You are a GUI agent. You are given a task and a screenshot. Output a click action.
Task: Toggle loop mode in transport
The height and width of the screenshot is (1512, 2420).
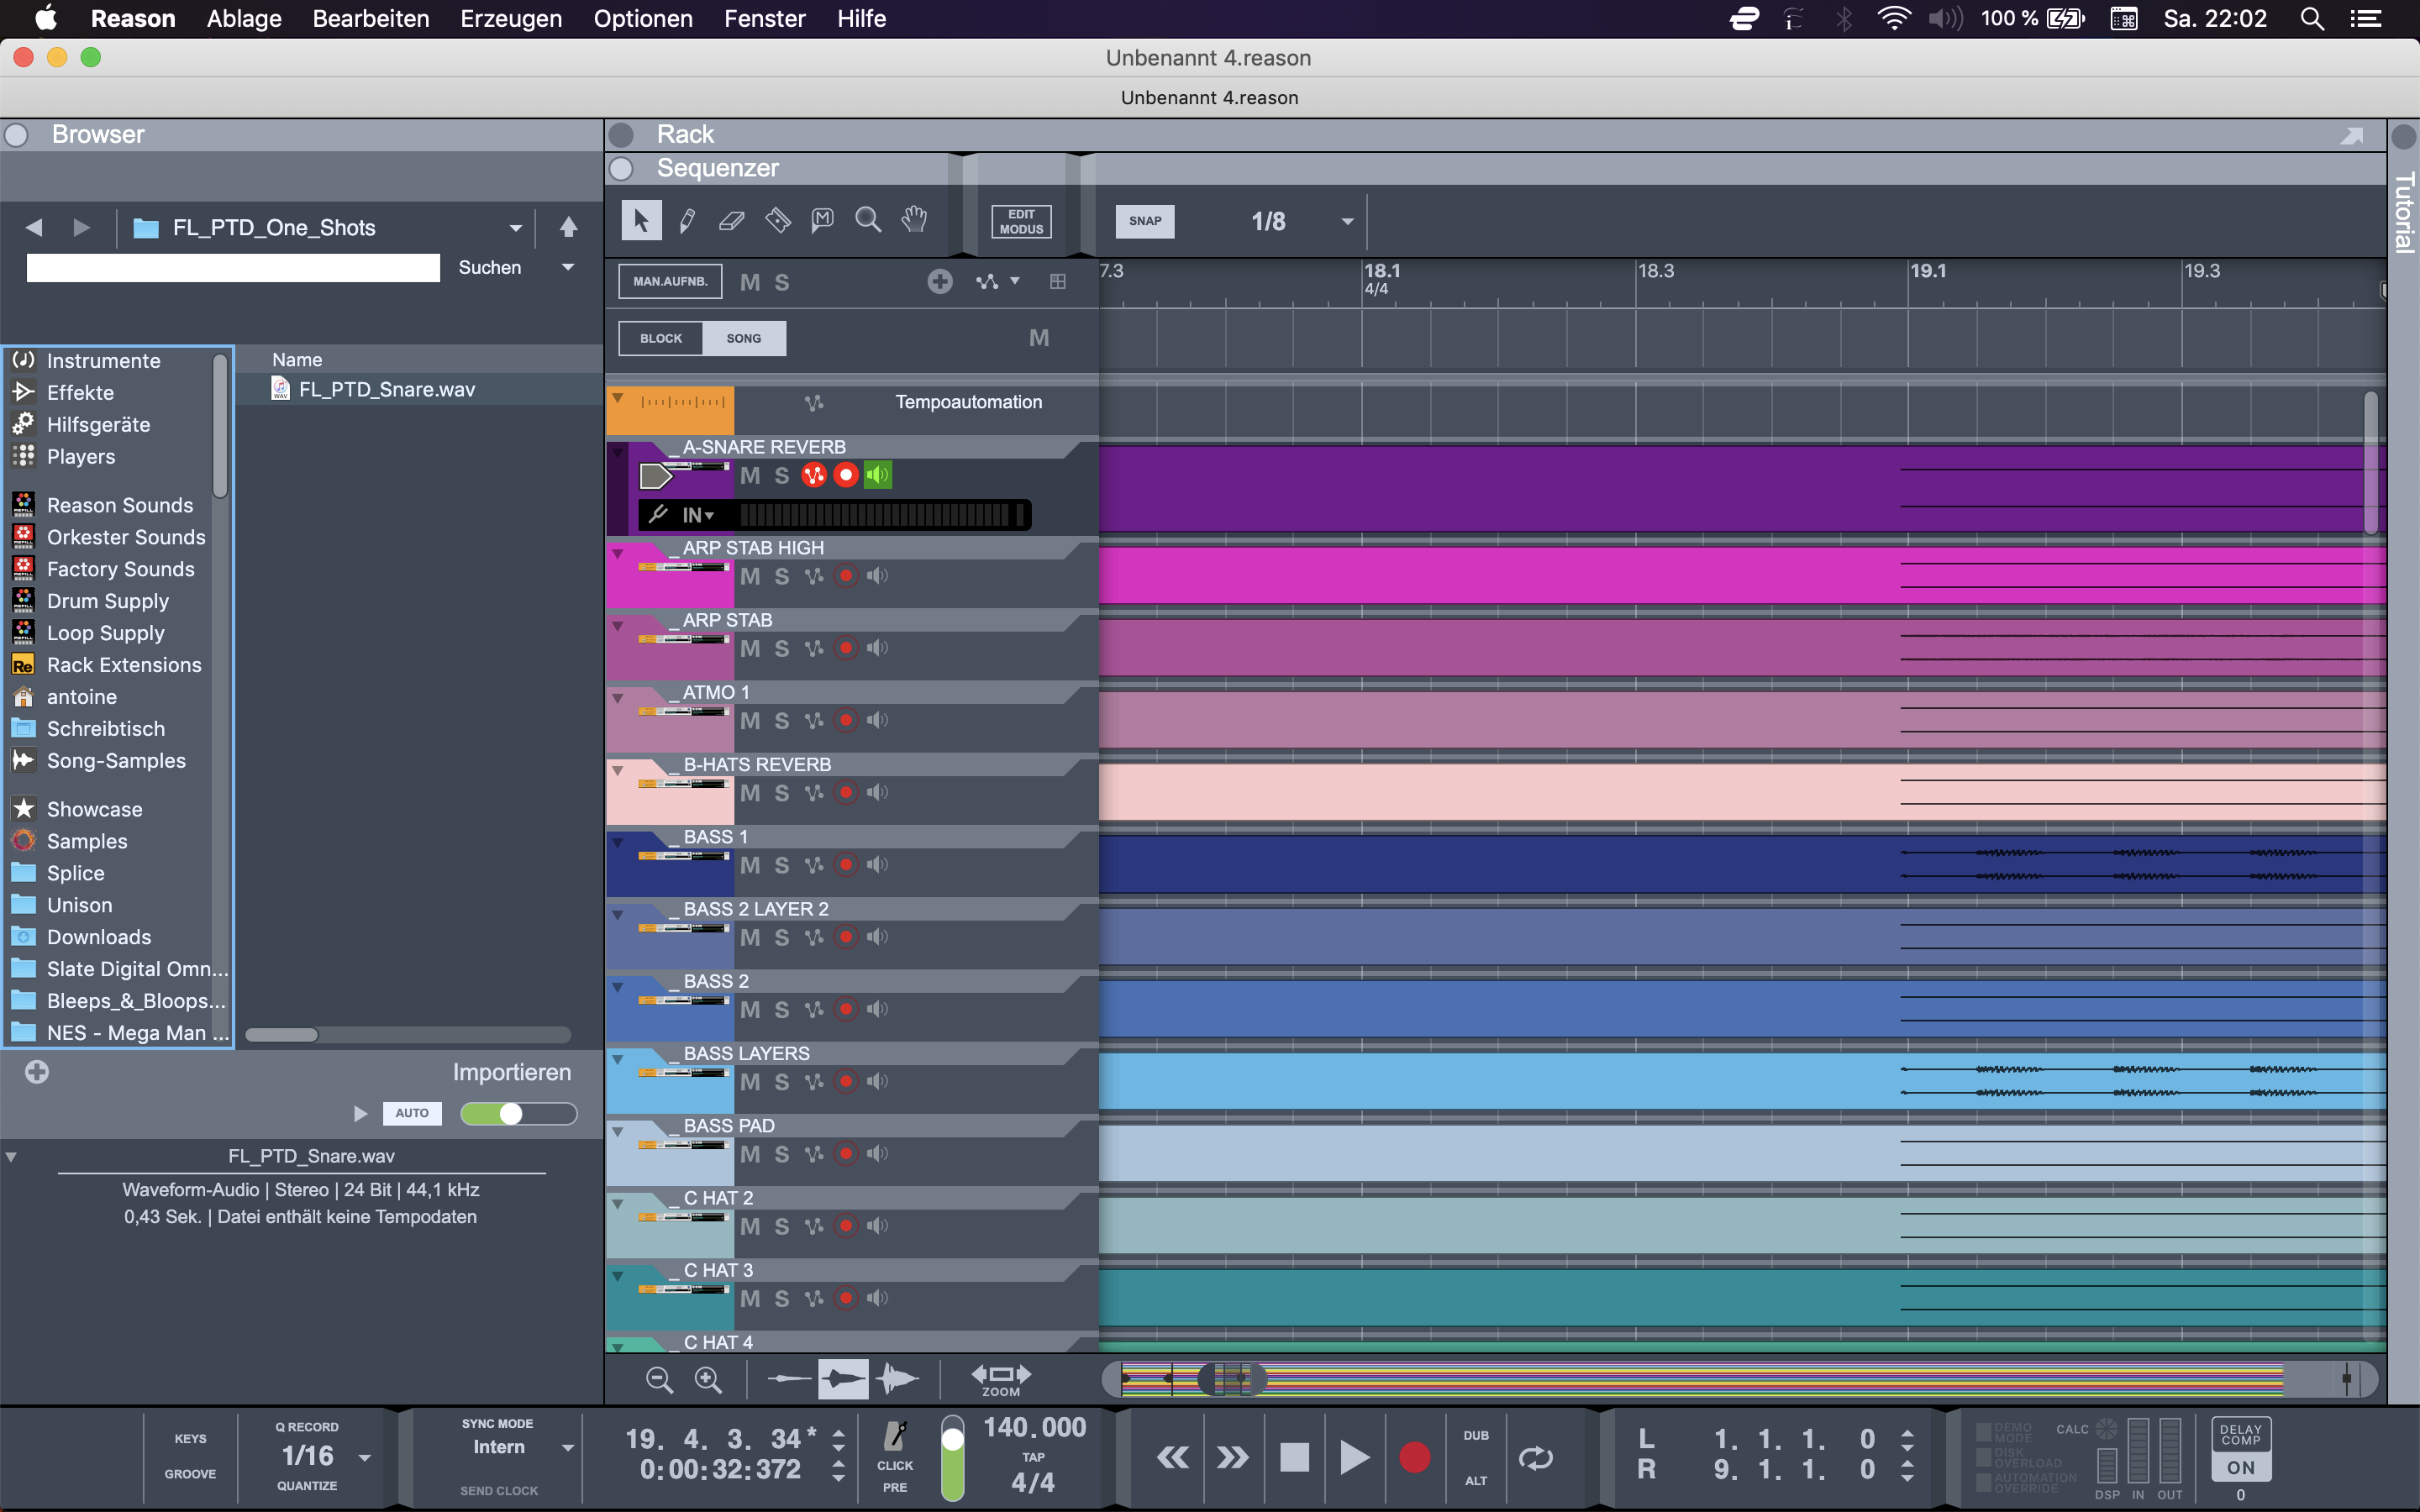(1535, 1458)
